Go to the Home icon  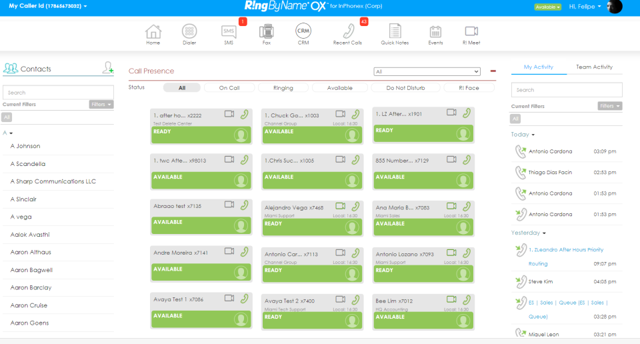point(153,31)
